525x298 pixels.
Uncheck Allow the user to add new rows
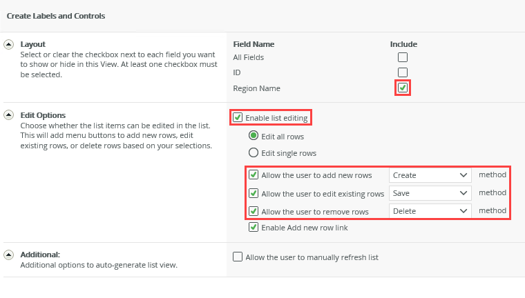pos(254,175)
